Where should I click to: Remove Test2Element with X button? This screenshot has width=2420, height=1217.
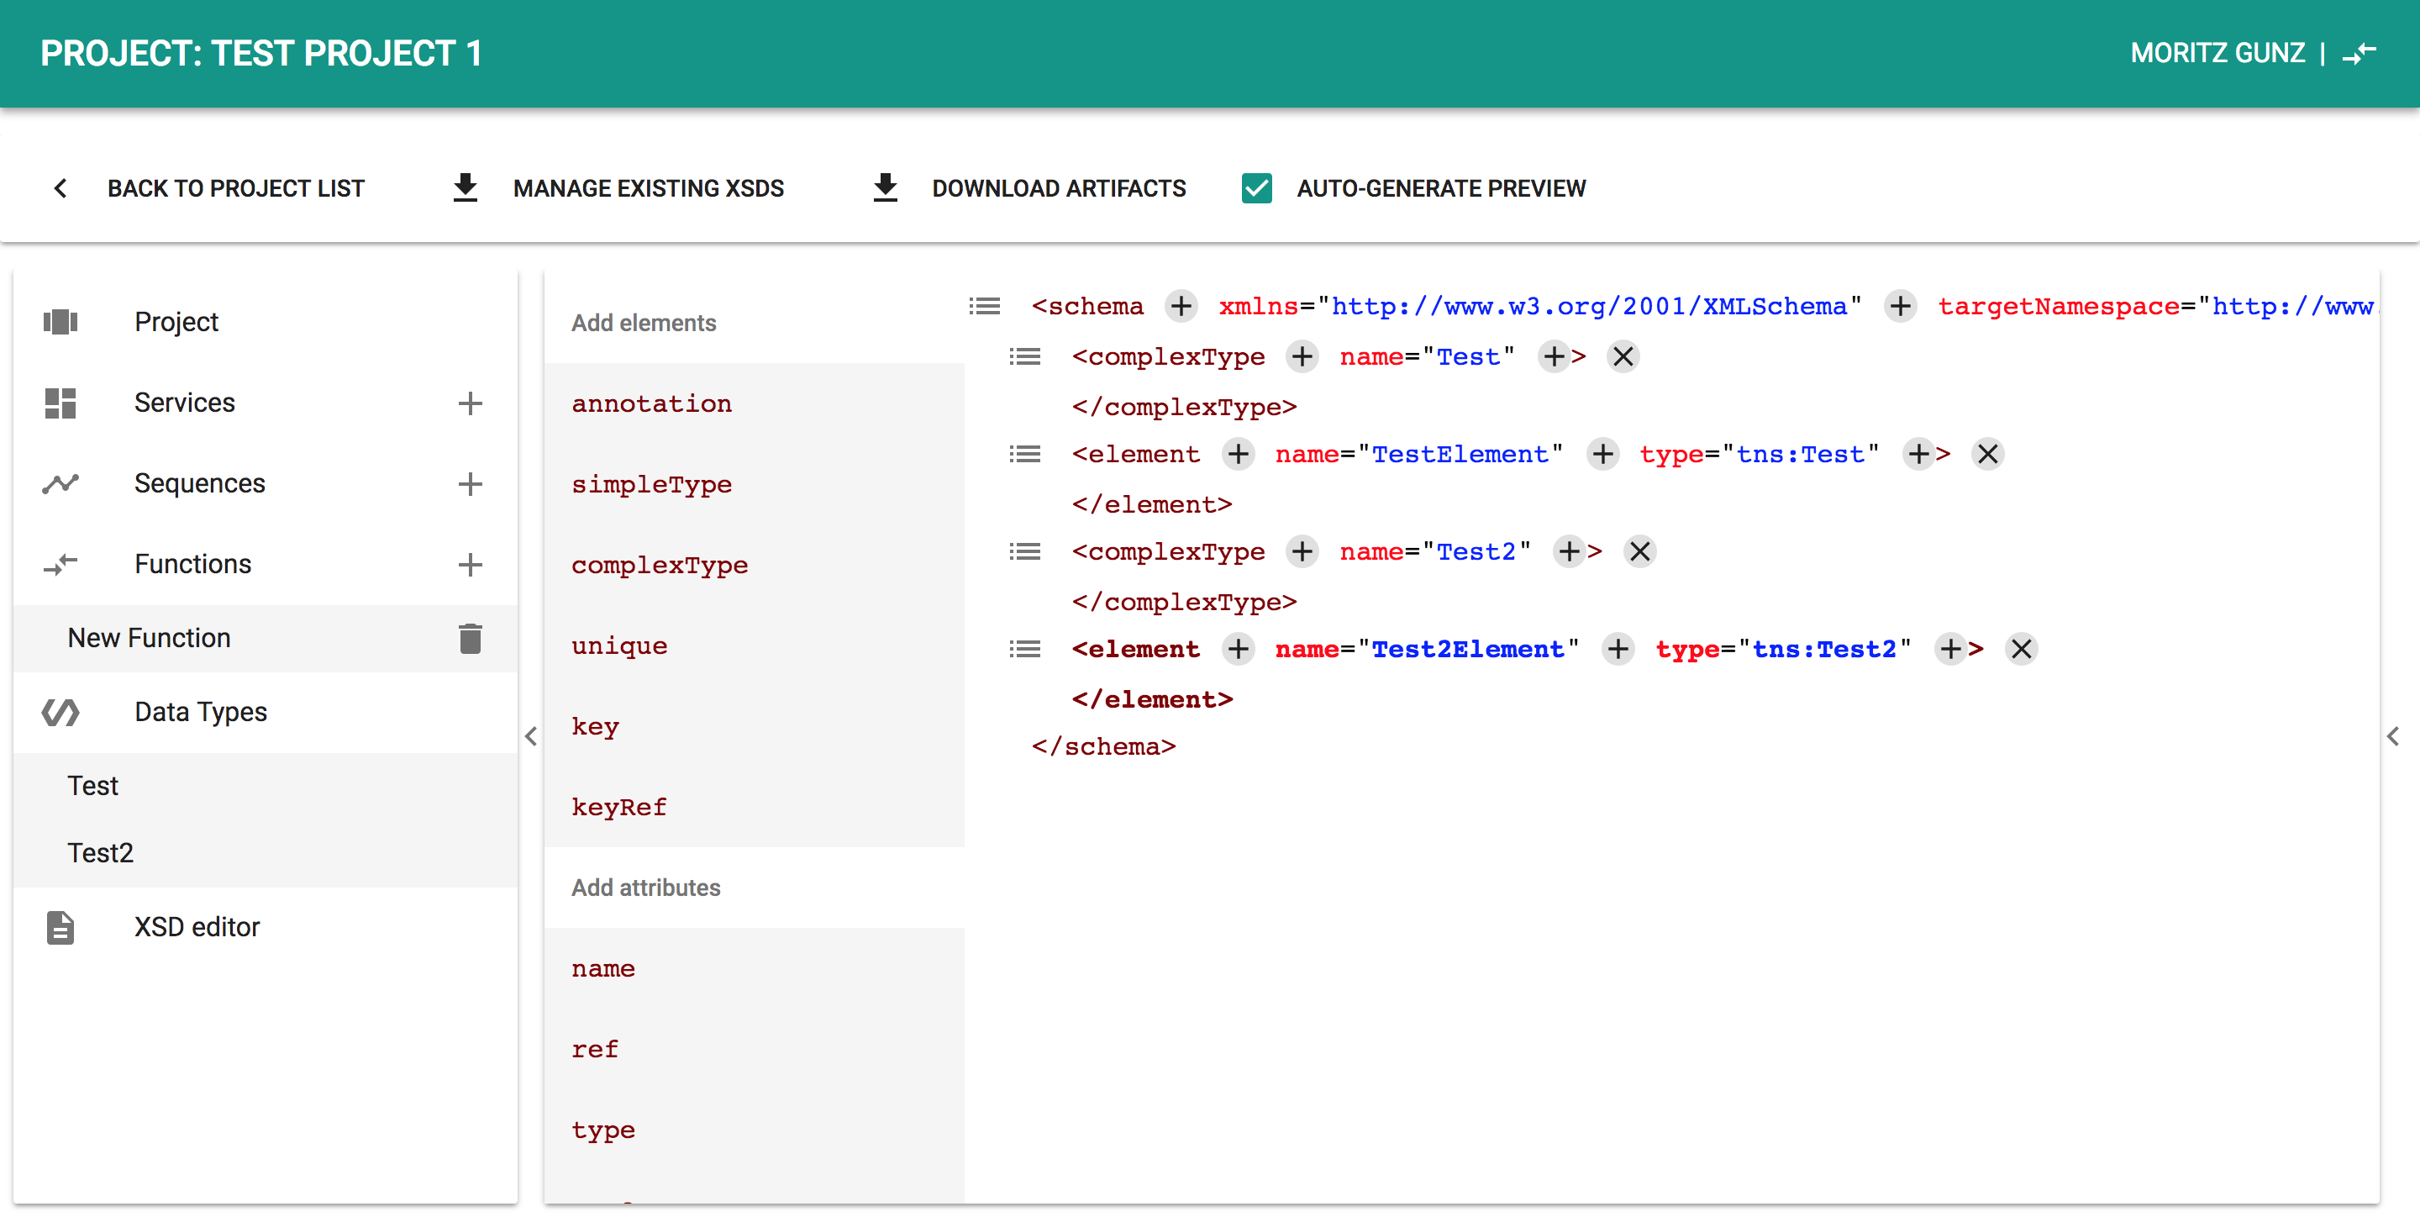pos(2021,650)
